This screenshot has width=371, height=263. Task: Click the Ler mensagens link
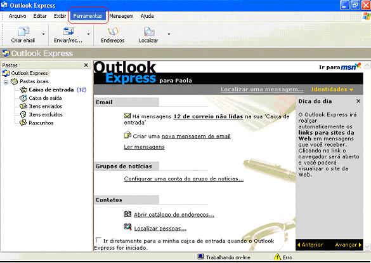click(144, 147)
